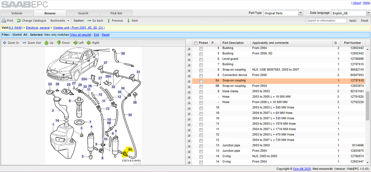Screen dimensions: 371x172
Task: Click the green Go back arrow
Action: click(89, 21)
